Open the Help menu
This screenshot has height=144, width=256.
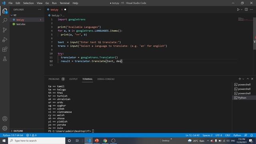[x=75, y=3]
